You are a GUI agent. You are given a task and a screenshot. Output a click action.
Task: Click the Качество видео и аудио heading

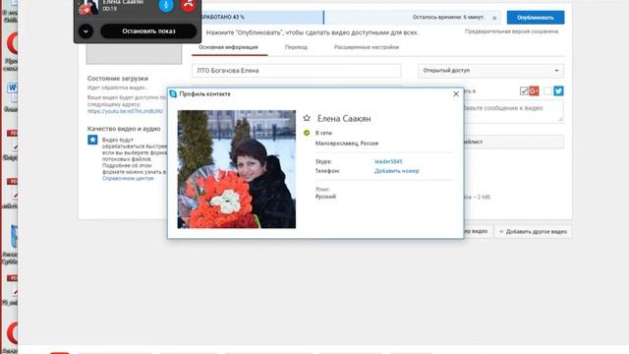124,129
